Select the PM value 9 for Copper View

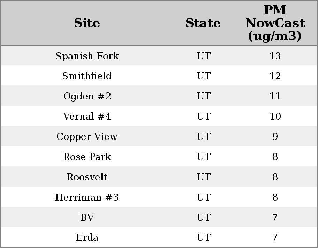(x=275, y=137)
